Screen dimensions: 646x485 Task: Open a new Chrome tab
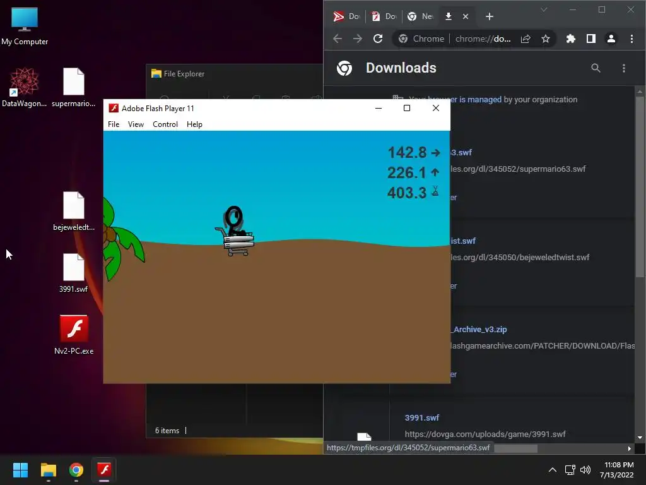click(x=490, y=16)
